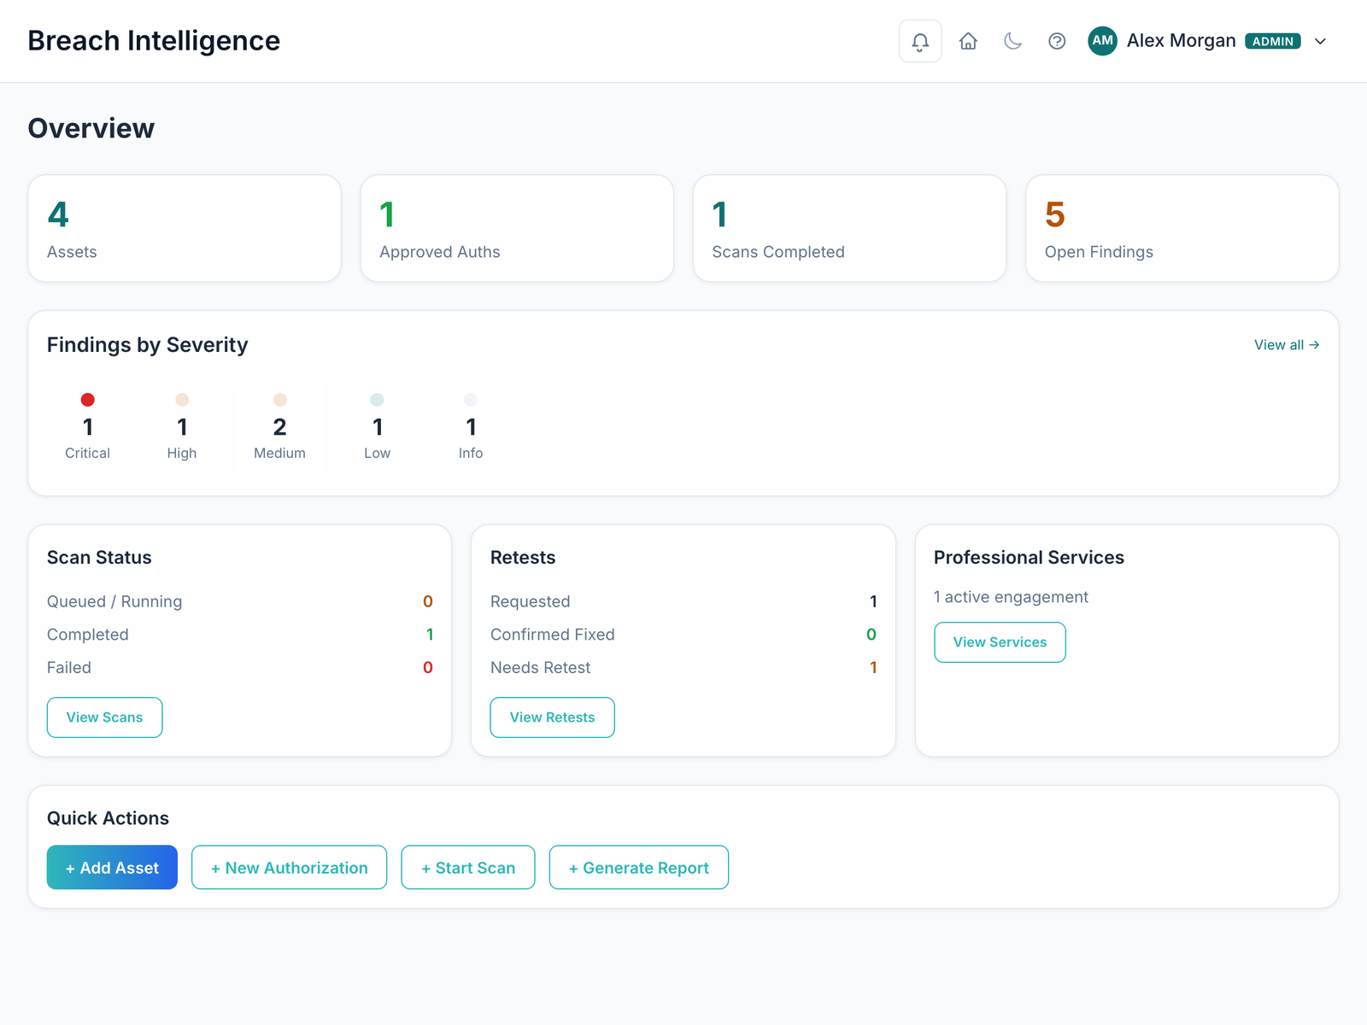Select the Low findings label

point(377,453)
